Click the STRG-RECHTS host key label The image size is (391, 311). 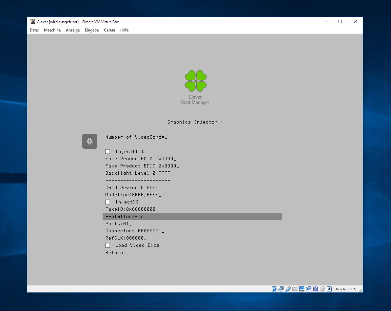pyautogui.click(x=344, y=289)
